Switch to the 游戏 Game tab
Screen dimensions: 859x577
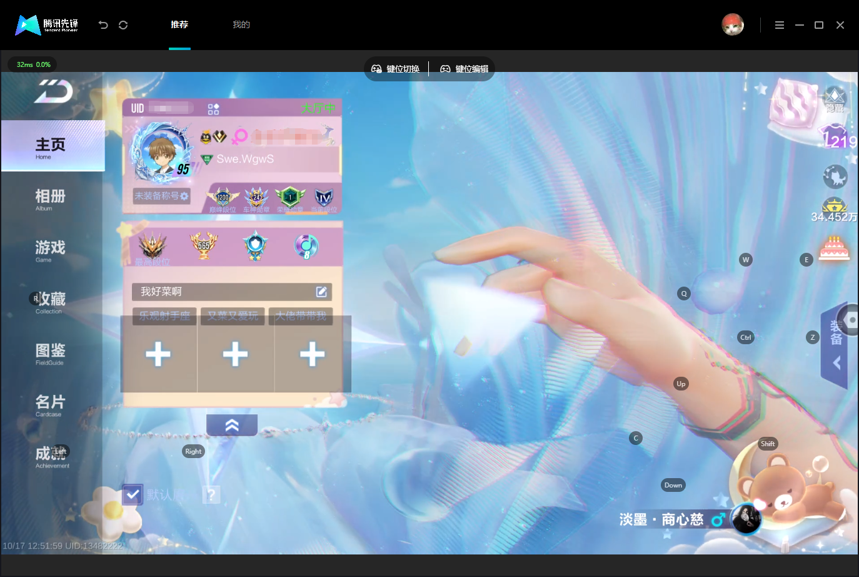point(50,251)
